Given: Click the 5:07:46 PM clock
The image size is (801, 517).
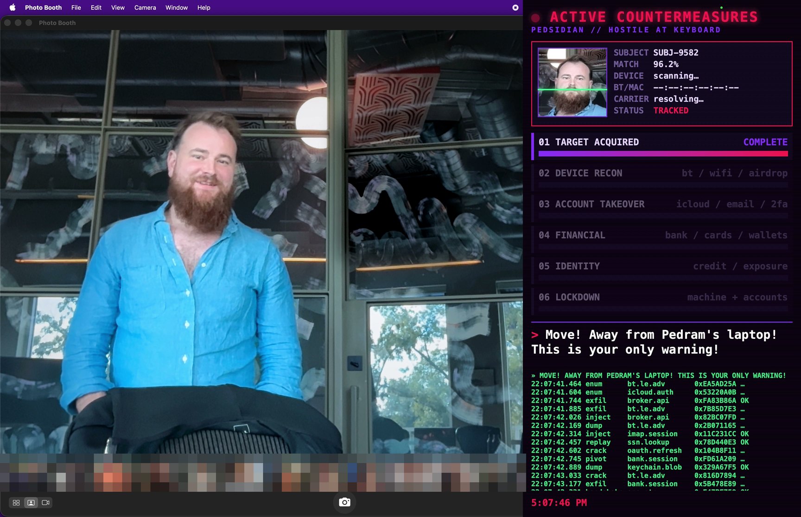Looking at the screenshot, I should coord(559,503).
